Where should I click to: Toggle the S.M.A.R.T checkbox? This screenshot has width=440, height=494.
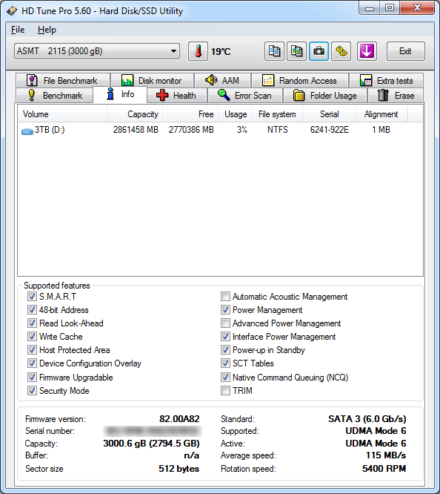point(32,296)
